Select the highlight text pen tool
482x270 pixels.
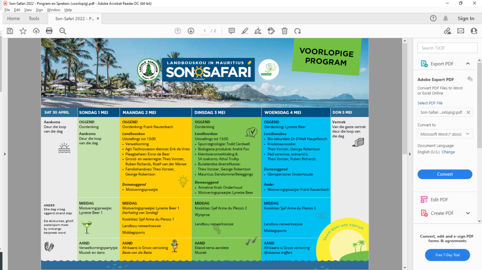(x=245, y=31)
